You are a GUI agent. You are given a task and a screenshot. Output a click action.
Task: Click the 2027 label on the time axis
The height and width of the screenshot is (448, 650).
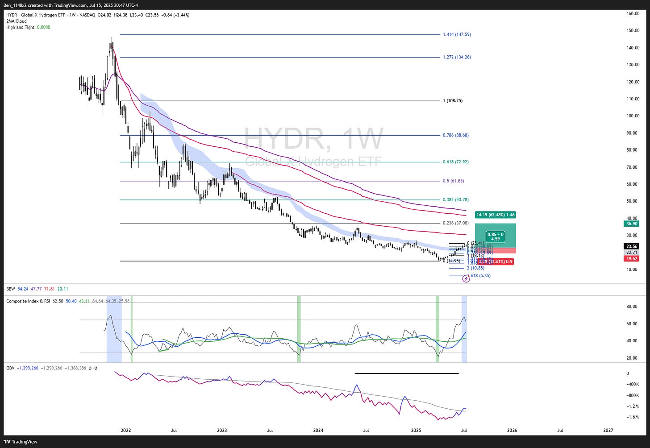tap(608, 431)
